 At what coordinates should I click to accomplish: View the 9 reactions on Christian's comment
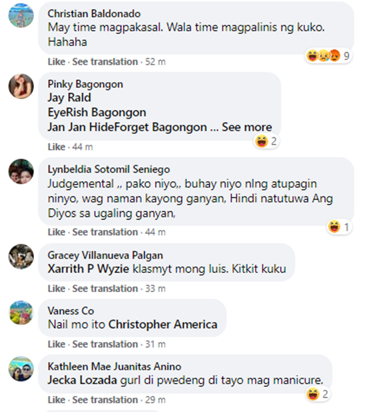click(328, 56)
